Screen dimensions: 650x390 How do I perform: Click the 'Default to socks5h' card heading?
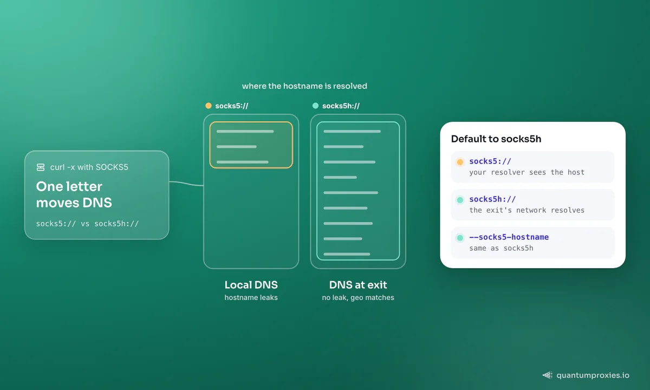tap(496, 139)
